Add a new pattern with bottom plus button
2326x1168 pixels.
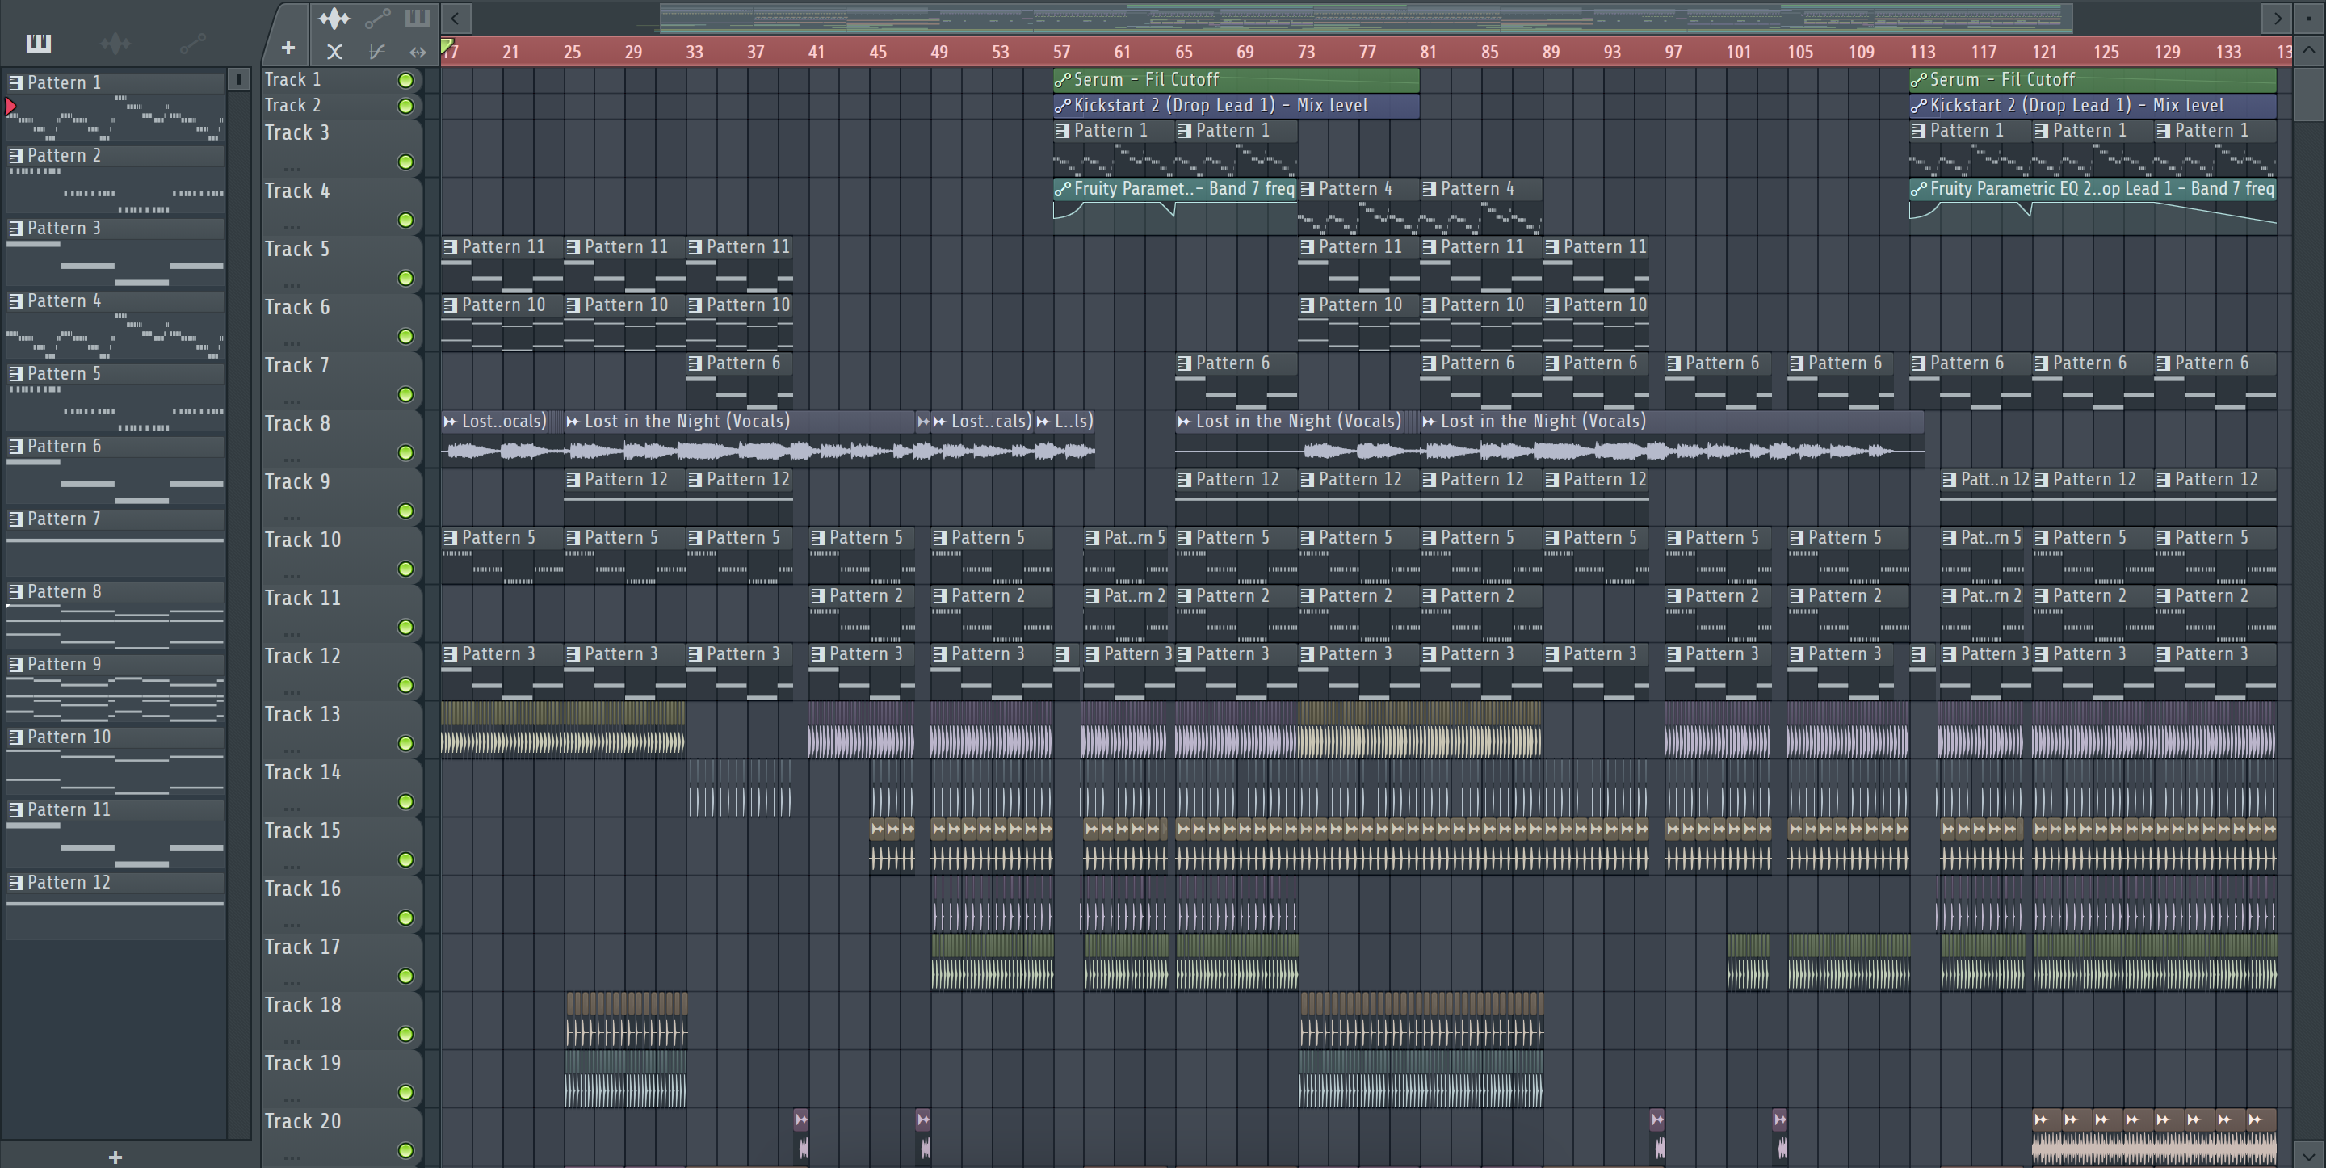[115, 1156]
